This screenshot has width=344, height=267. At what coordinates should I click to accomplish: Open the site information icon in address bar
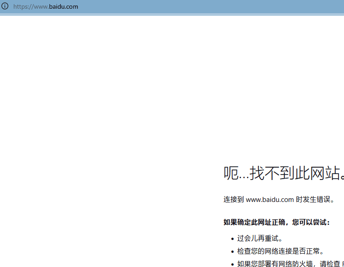(x=5, y=6)
